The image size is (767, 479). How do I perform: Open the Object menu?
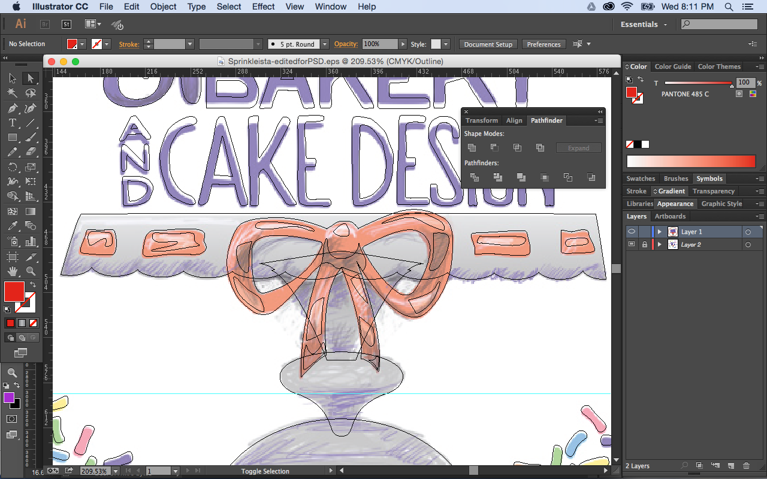pyautogui.click(x=164, y=7)
